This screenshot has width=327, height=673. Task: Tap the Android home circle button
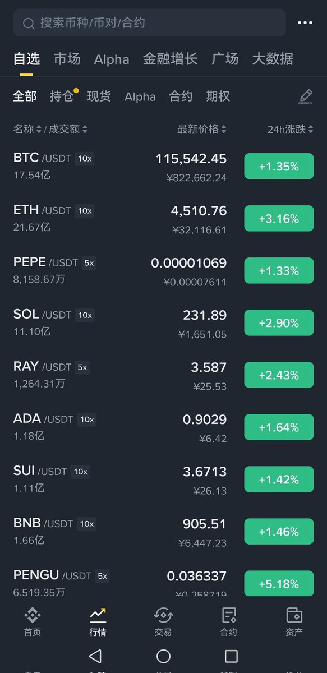coord(163,656)
